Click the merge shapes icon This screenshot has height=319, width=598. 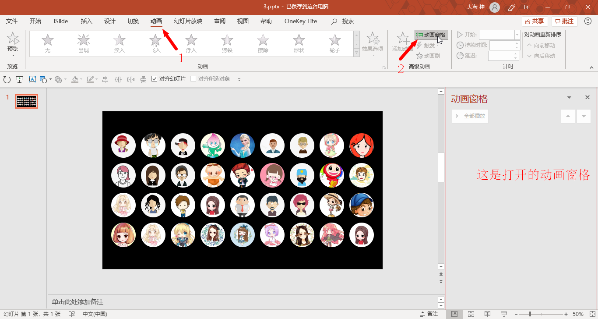tap(58, 79)
